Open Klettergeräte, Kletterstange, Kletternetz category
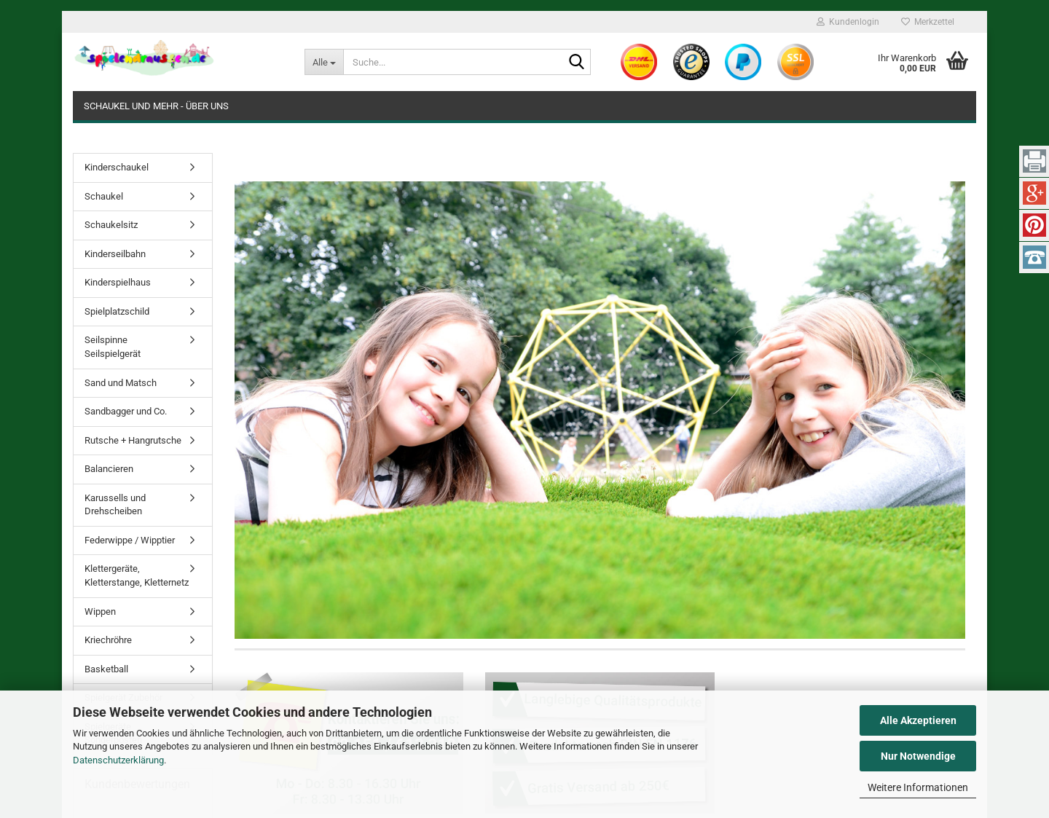The height and width of the screenshot is (818, 1049). click(143, 576)
